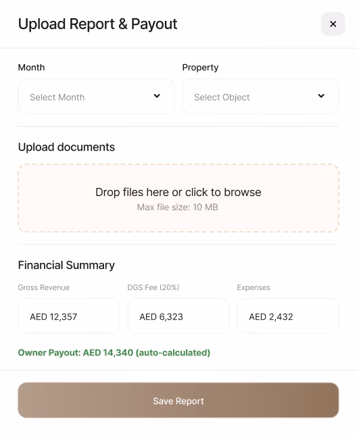Click the Upload Report & Payout title

tap(97, 24)
